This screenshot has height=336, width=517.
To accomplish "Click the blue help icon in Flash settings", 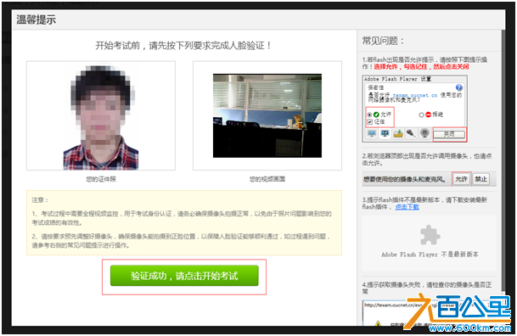I will point(459,87).
